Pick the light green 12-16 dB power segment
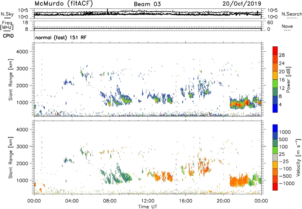Image resolution: width=302 pixels, height=209 pixels. pyautogui.click(x=275, y=83)
